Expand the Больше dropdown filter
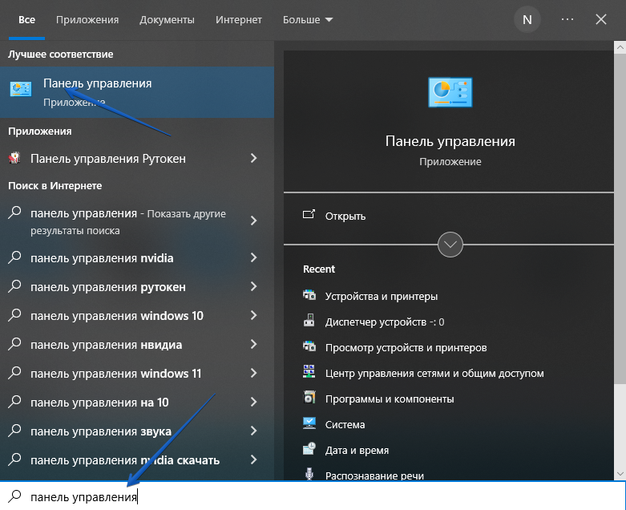626x510 pixels. point(309,19)
